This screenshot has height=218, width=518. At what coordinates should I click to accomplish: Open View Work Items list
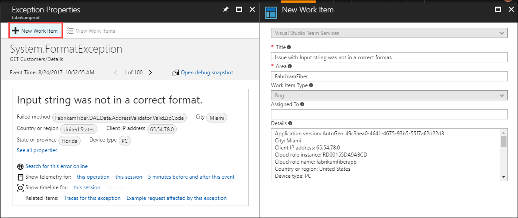(91, 31)
